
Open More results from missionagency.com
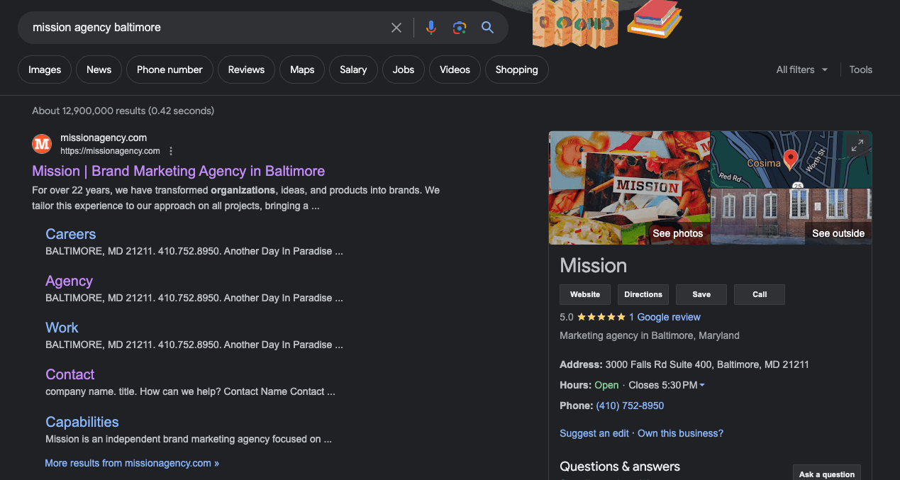tap(132, 463)
